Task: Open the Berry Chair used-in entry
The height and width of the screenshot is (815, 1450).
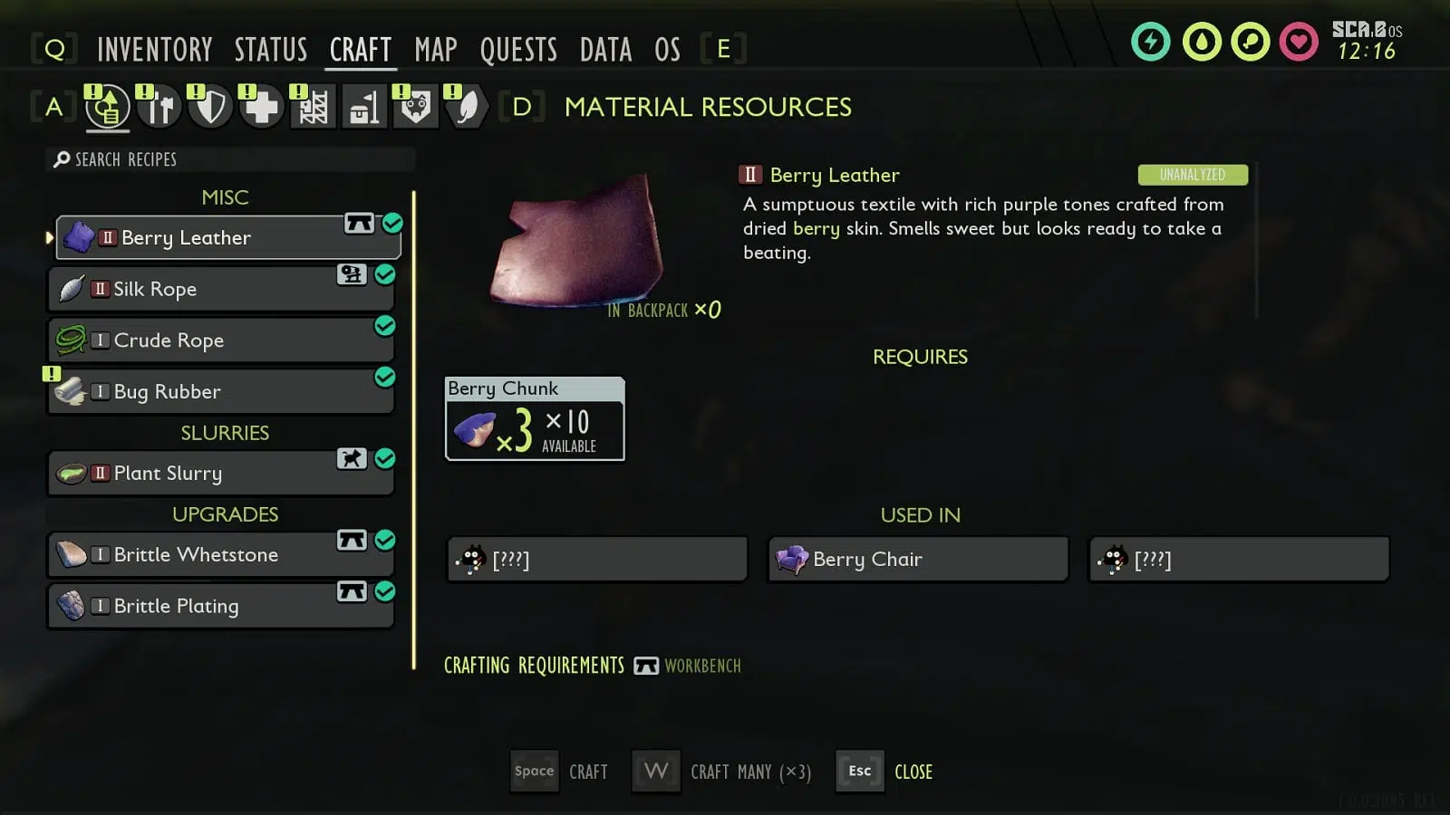Action: click(918, 559)
